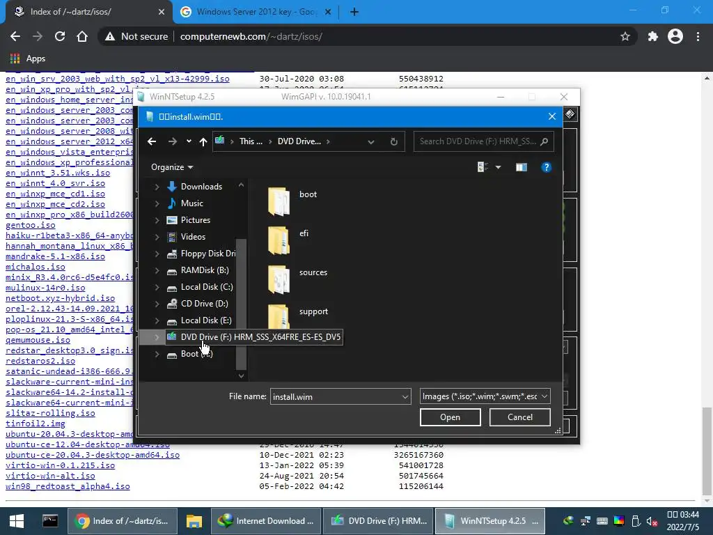
Task: Bookmark this page with the star
Action: click(x=625, y=36)
